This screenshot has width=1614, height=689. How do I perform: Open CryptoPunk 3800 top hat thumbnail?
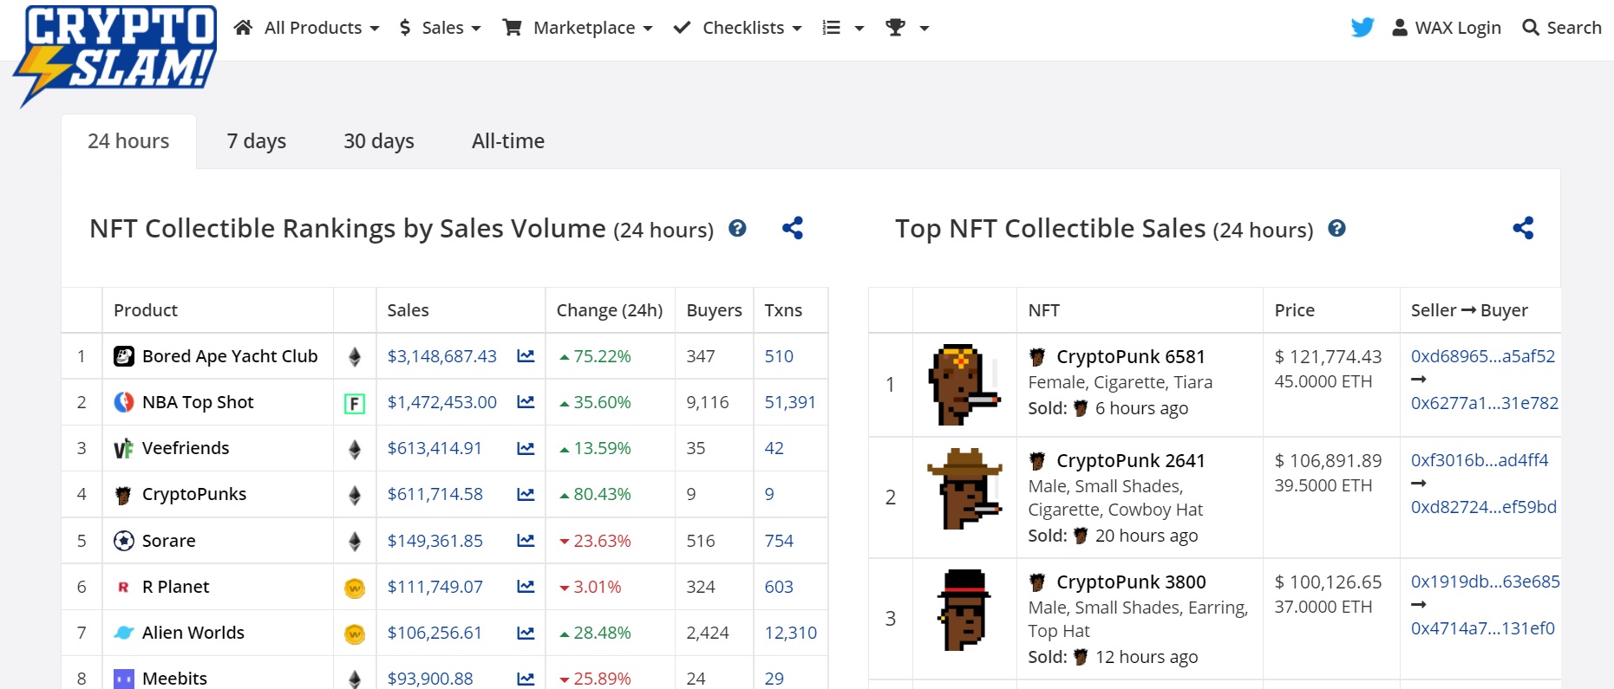click(x=964, y=610)
